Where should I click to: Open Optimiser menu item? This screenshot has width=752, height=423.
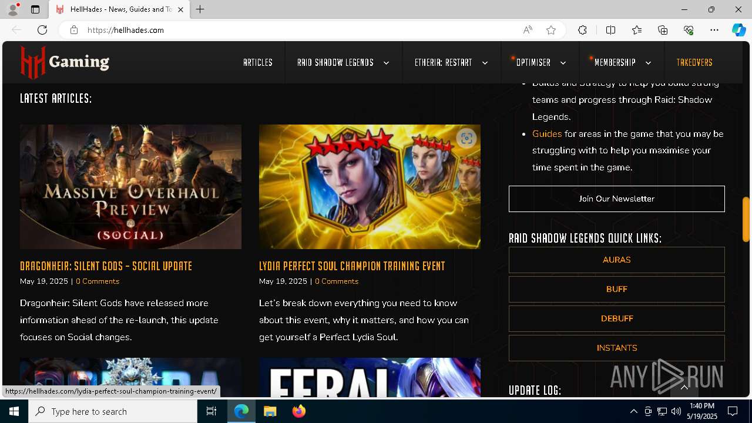533,62
